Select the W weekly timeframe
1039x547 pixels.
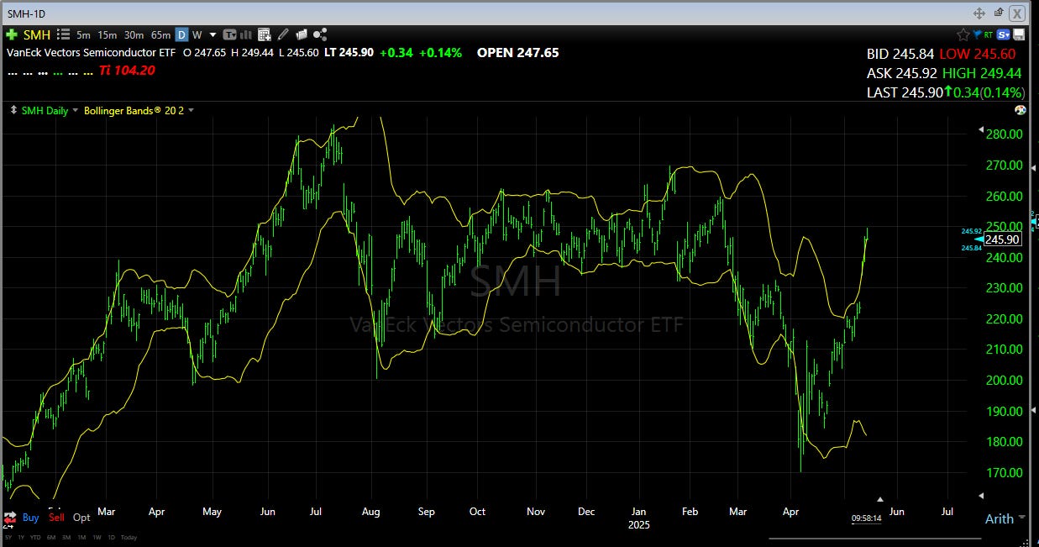(x=197, y=34)
